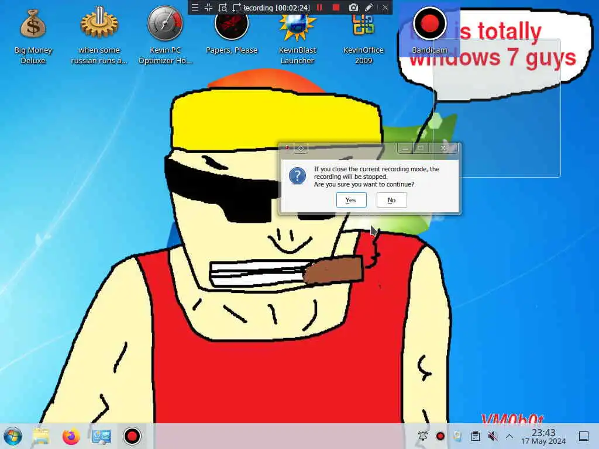The width and height of the screenshot is (599, 449).
Task: Click the find-window search icon in recording bar
Action: [223, 7]
